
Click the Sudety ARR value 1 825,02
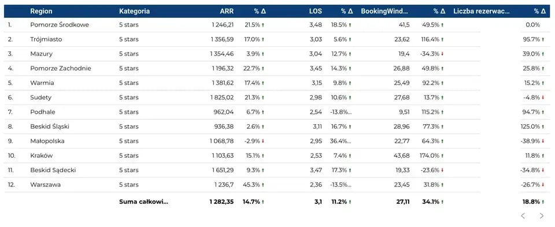[221, 98]
